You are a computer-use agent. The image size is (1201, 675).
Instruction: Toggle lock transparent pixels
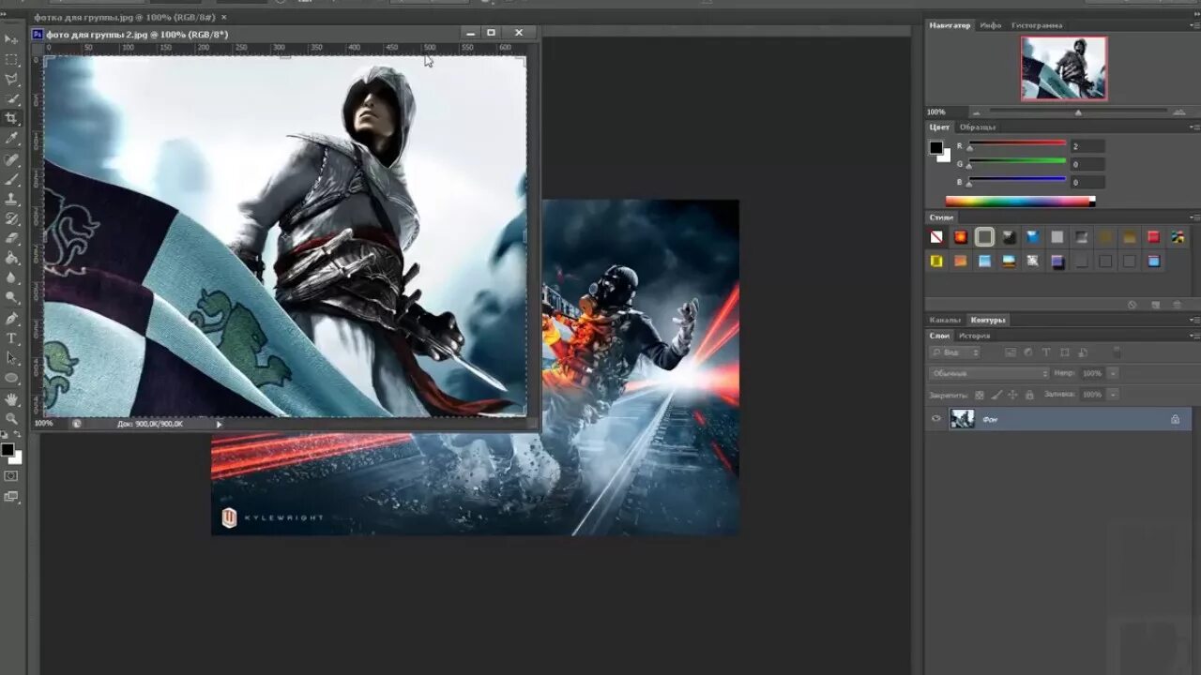[x=980, y=395]
